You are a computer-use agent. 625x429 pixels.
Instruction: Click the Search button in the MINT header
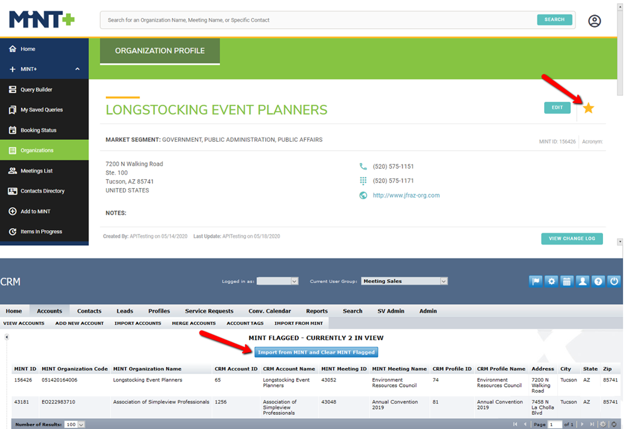tap(554, 19)
